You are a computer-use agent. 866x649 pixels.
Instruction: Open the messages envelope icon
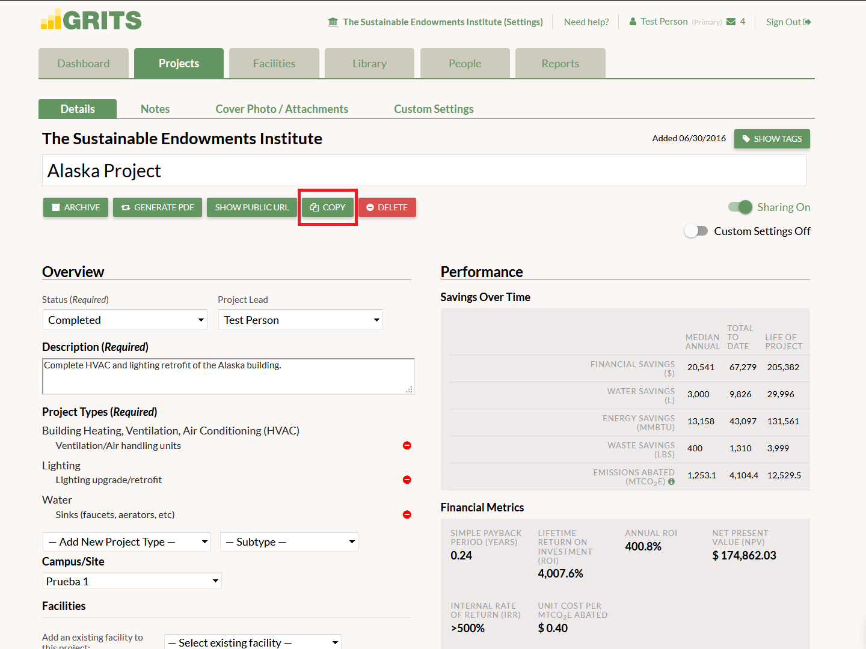coord(731,22)
